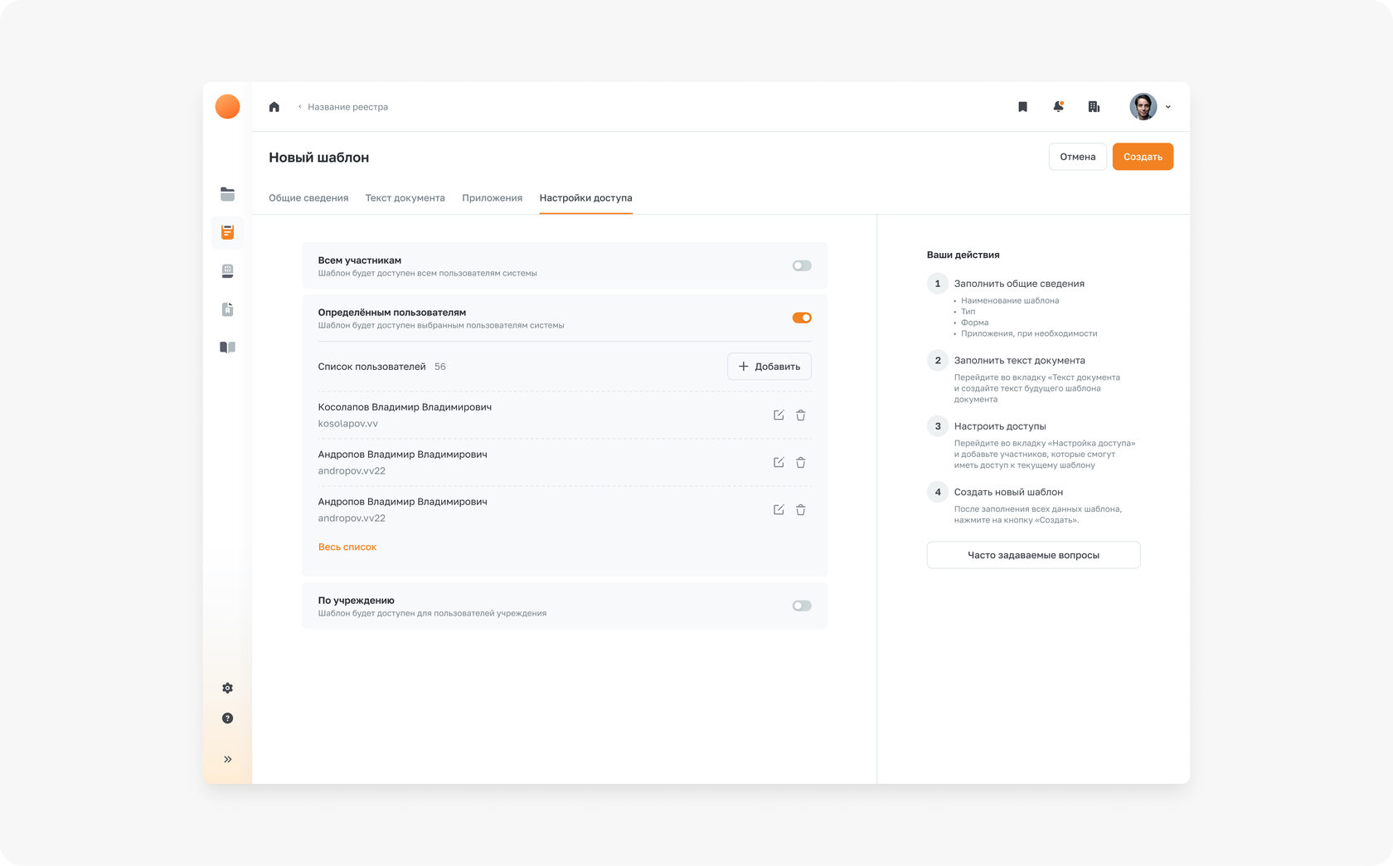Click the Отмена button

1077,157
